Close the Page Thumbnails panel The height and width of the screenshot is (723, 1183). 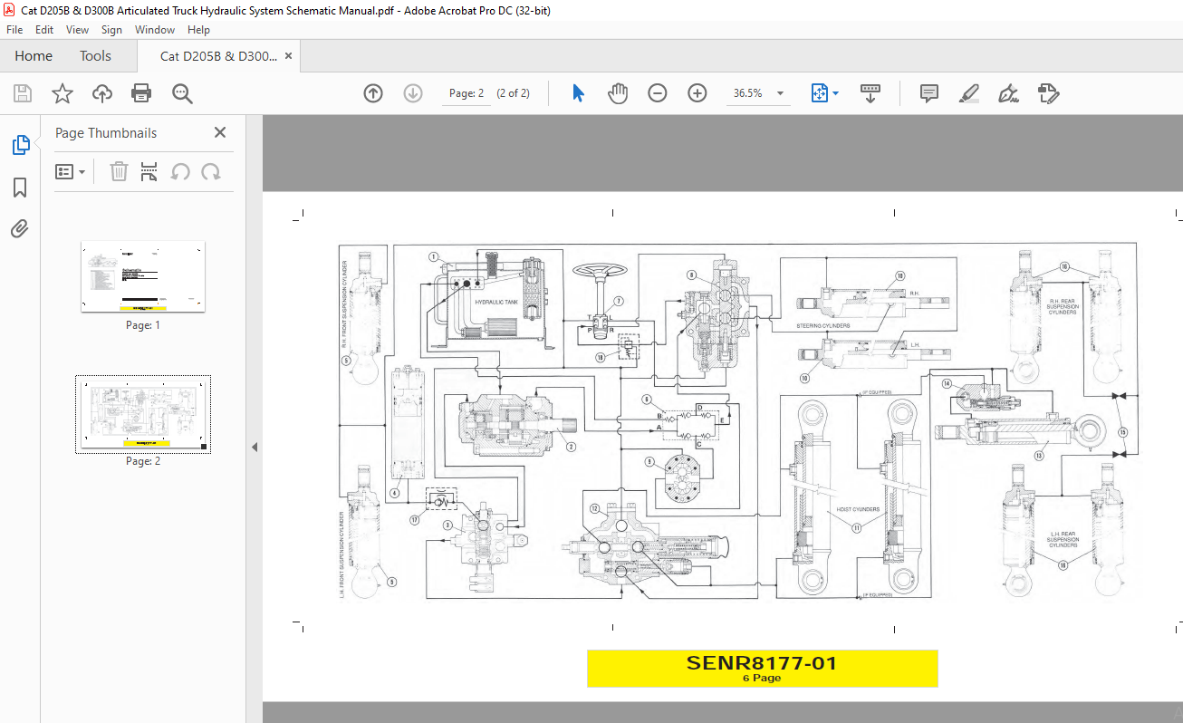[x=219, y=132]
